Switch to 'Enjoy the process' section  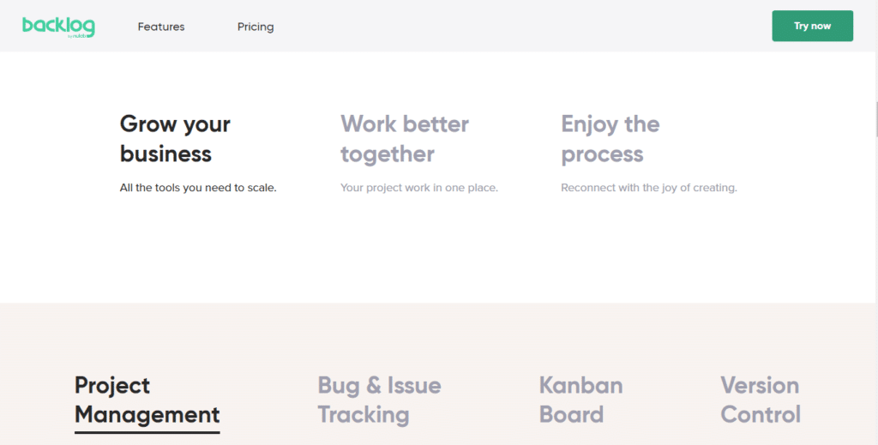610,139
